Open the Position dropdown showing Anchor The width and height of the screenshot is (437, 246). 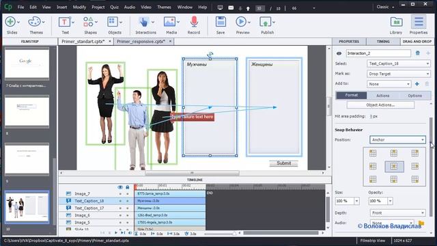[397, 139]
